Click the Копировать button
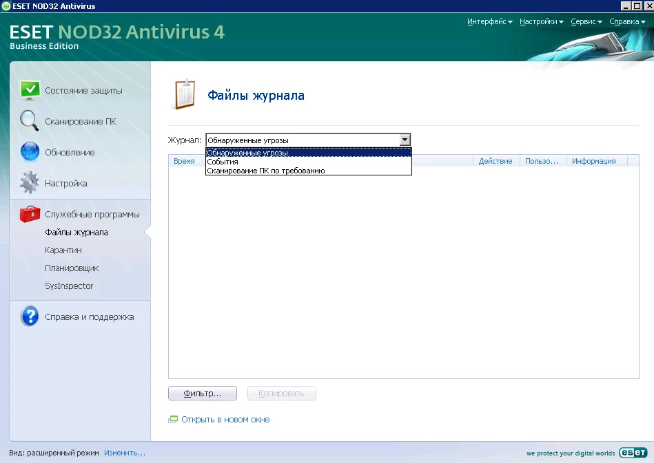 click(x=282, y=393)
